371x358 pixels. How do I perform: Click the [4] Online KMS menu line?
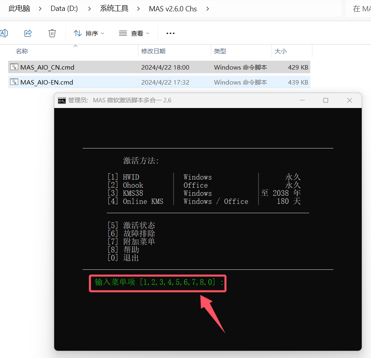click(x=204, y=201)
